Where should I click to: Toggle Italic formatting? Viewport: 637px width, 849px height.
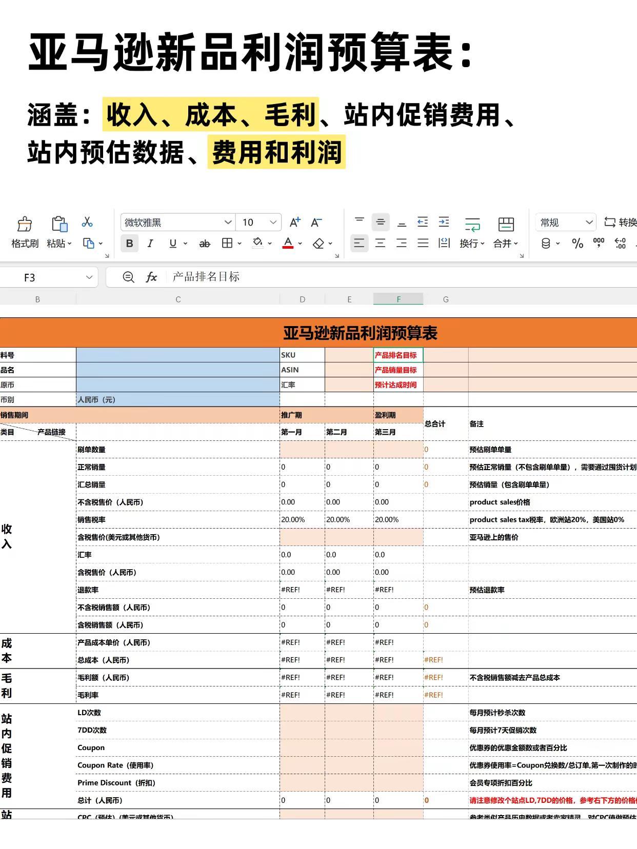(x=150, y=244)
